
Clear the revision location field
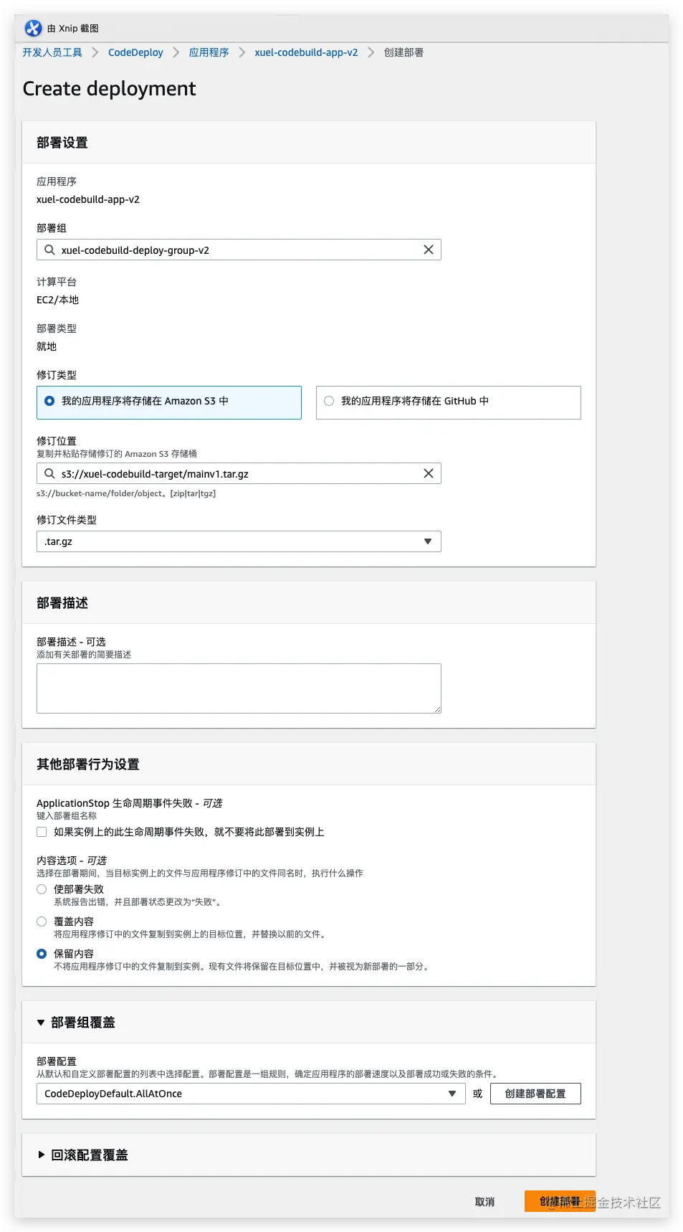(x=429, y=473)
